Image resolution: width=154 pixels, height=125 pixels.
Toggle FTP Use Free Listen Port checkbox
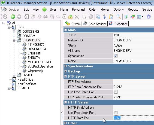click(x=116, y=92)
